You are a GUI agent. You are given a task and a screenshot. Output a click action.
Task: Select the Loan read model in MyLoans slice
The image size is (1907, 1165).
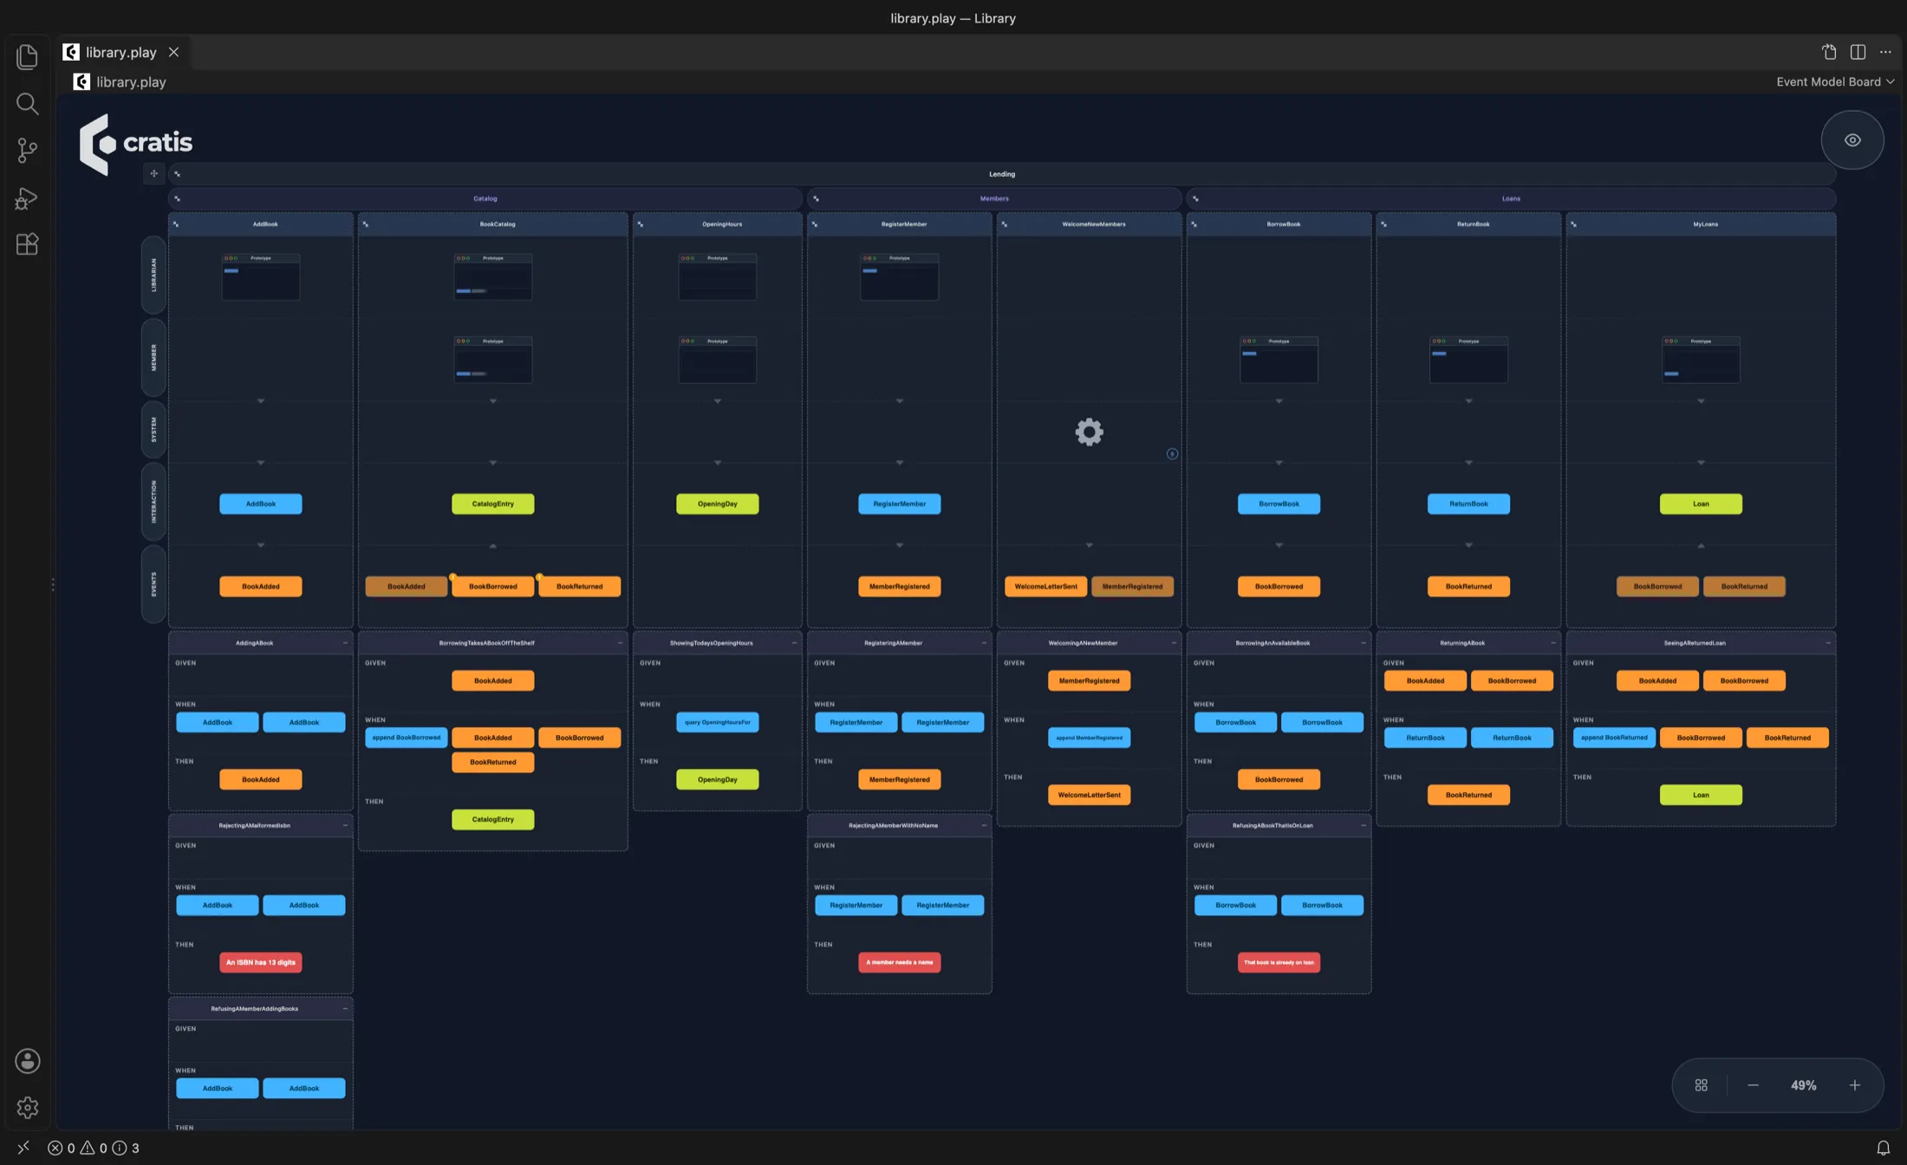1701,504
